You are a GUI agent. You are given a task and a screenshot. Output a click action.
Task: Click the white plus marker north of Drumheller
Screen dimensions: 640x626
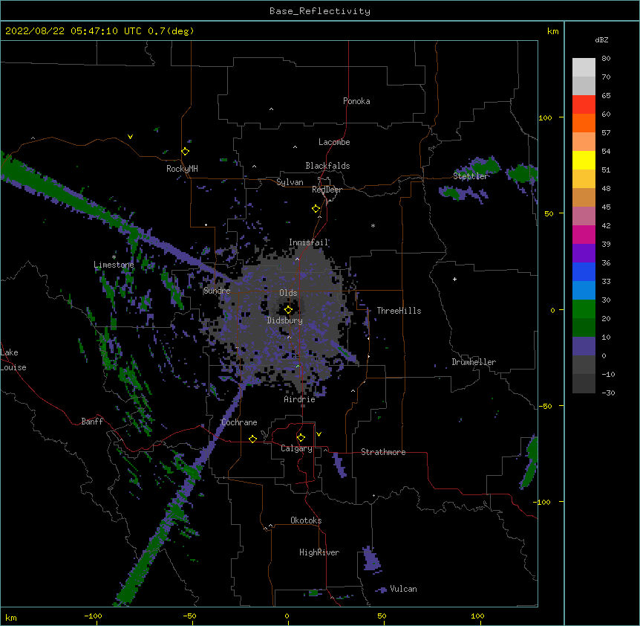454,279
